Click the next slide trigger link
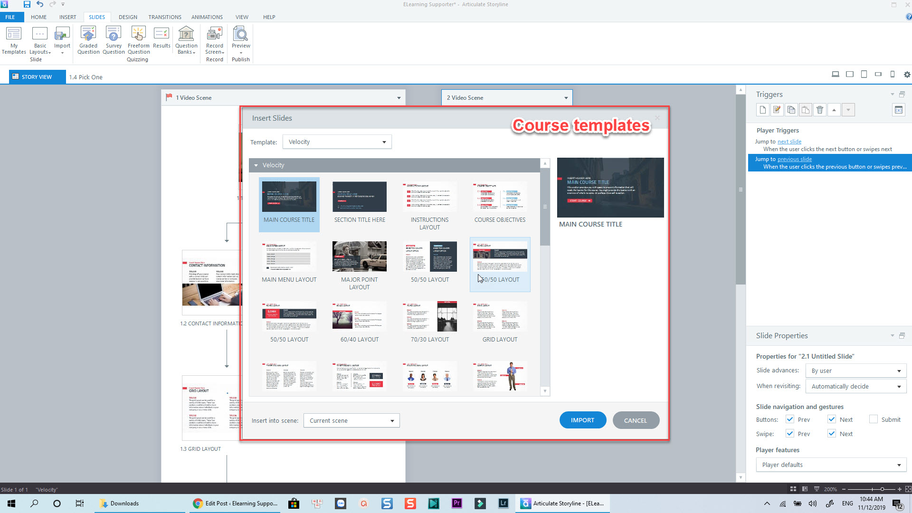 click(x=789, y=142)
